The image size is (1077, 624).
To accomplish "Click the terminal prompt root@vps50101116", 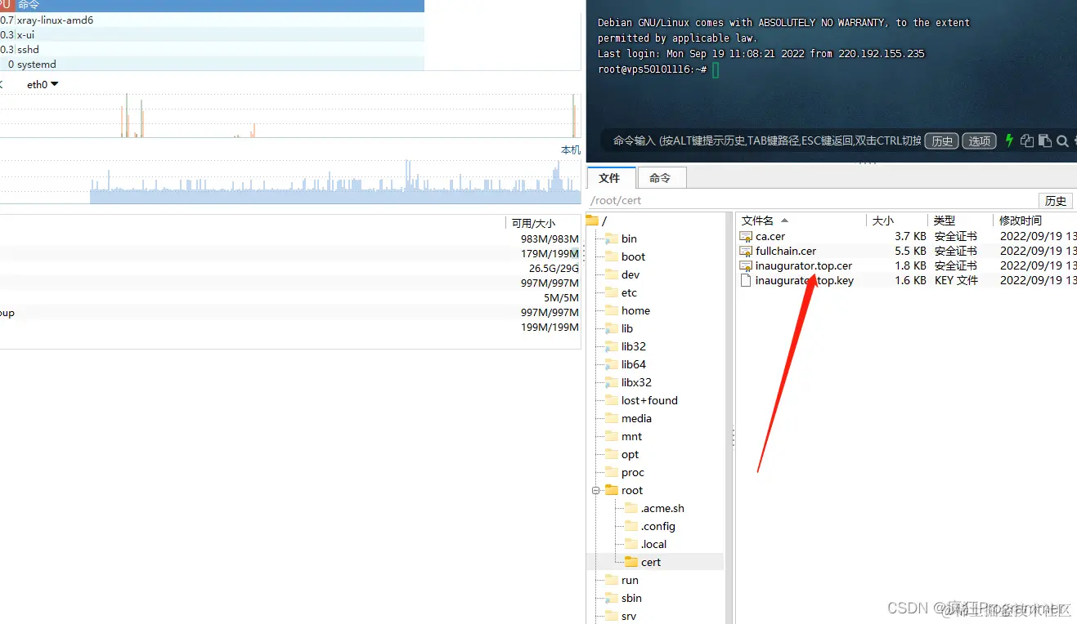I will (652, 69).
